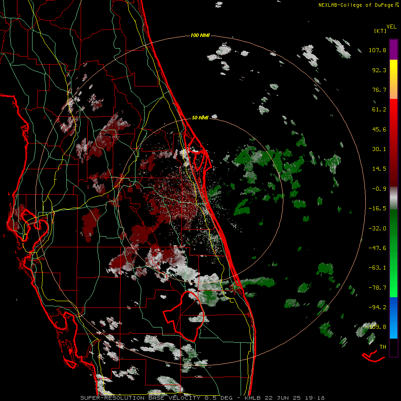
Task: Select the 45.6 value on velocity scale
Action: click(379, 129)
